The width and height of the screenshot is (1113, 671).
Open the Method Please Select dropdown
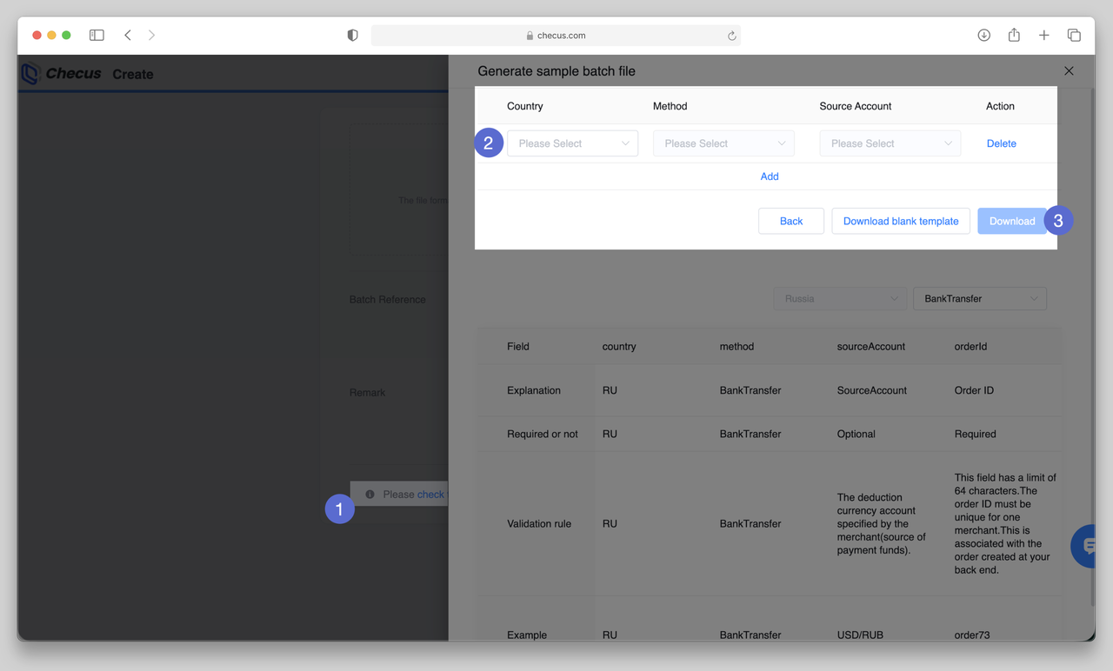point(723,143)
